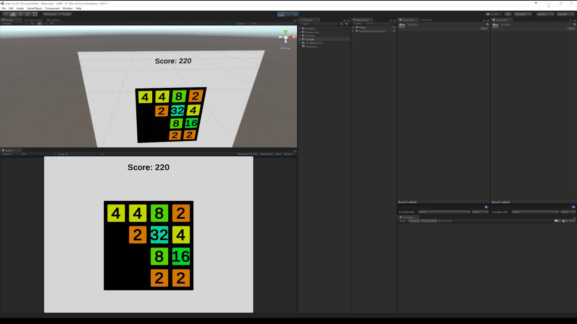Select the Hand tool in the toolbar
The height and width of the screenshot is (324, 577).
(x=5, y=14)
